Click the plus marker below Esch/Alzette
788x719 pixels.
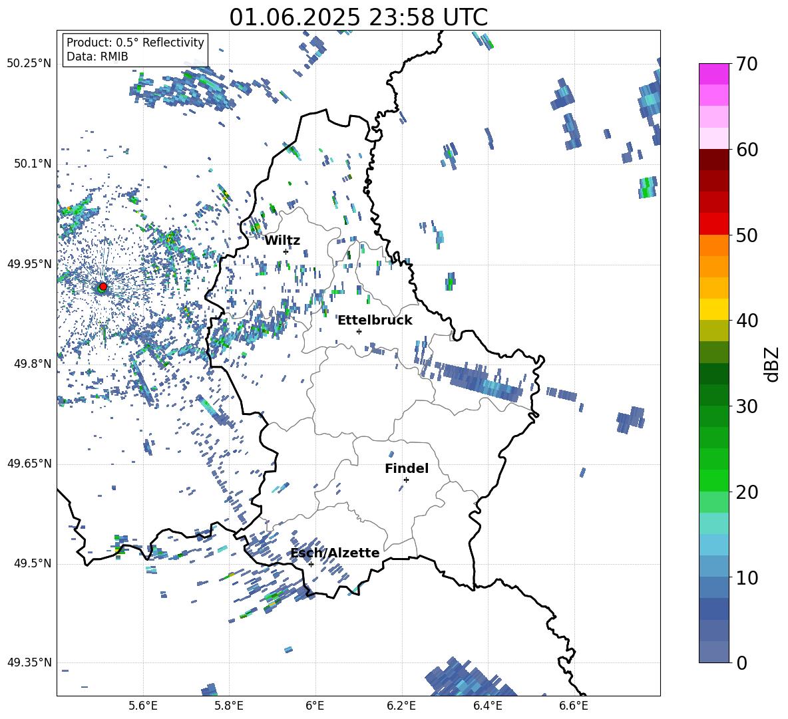click(311, 564)
